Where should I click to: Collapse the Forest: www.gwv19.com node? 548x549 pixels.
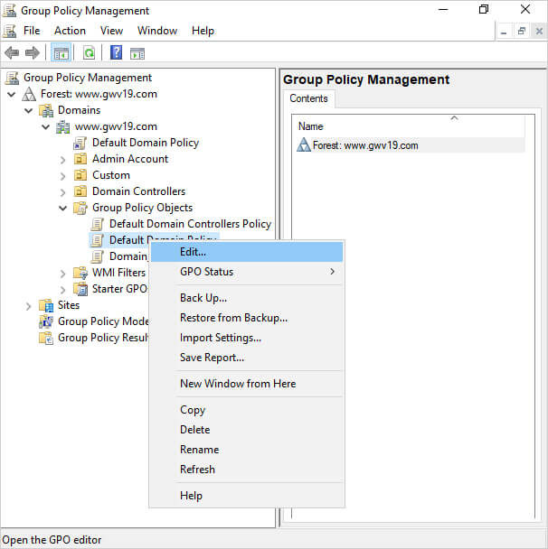click(11, 94)
